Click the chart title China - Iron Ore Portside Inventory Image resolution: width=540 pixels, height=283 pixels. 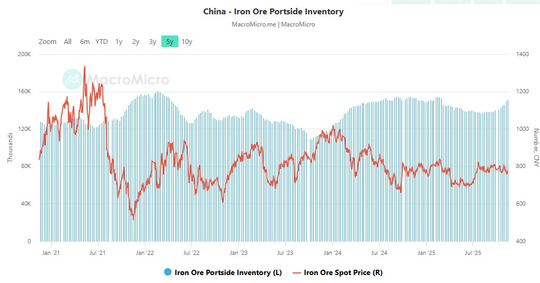coord(273,11)
